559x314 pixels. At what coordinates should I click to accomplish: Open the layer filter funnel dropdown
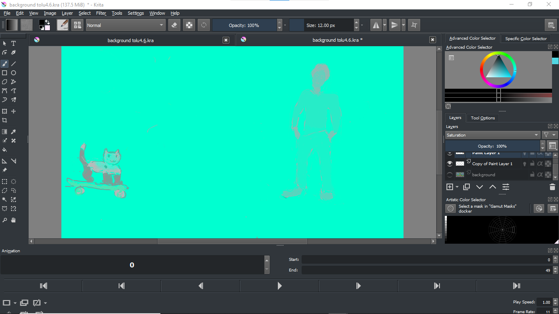[549, 135]
